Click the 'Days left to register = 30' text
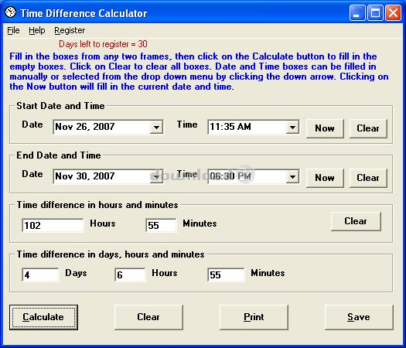 click(103, 44)
